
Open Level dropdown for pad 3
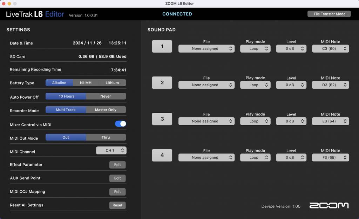[x=291, y=121]
